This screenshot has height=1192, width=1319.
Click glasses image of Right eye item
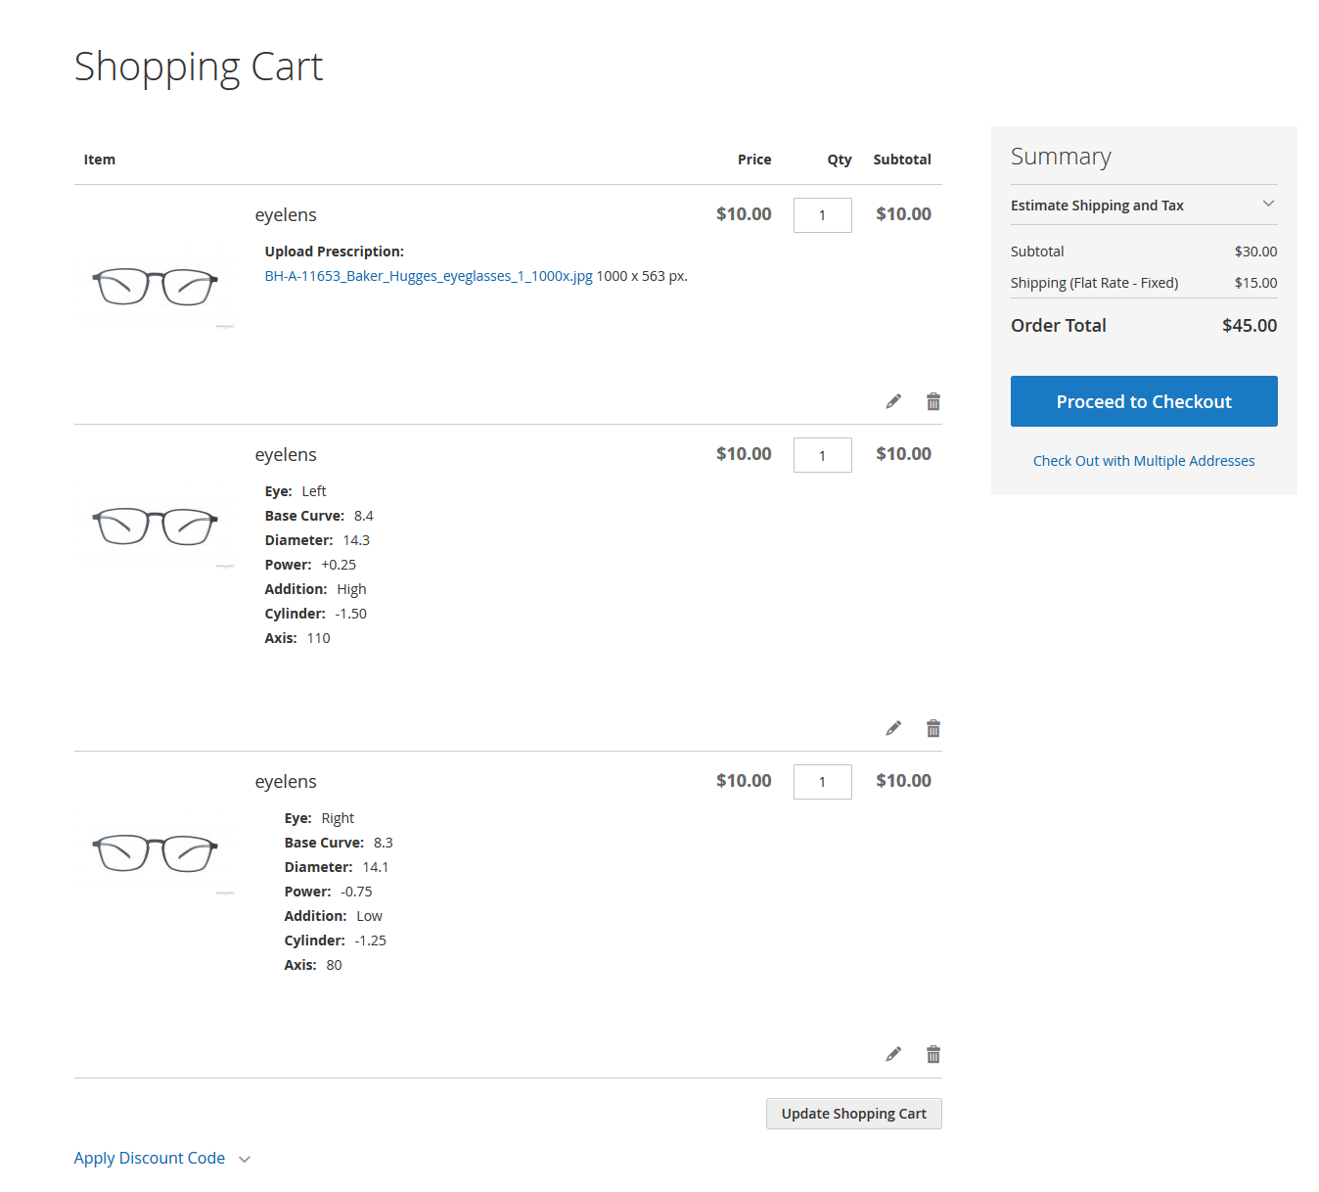(155, 852)
